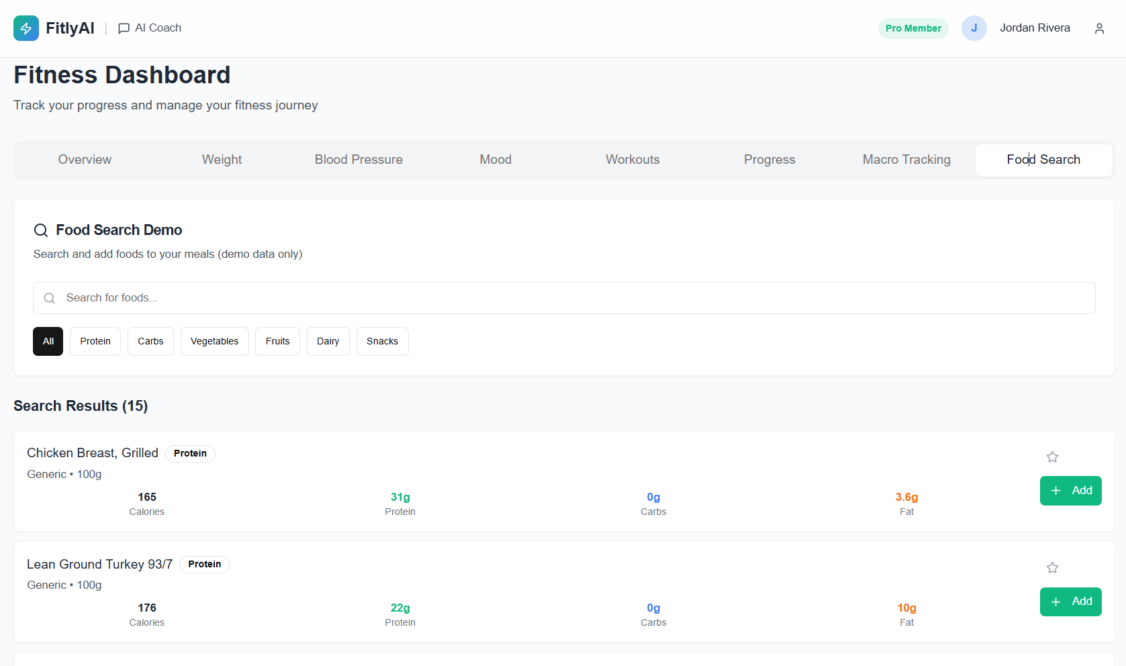The height and width of the screenshot is (666, 1126).
Task: Click the search magnifier in the food search bar
Action: coord(49,297)
